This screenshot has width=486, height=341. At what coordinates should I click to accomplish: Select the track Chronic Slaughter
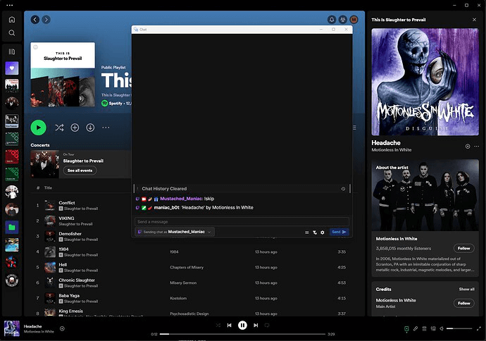77,280
